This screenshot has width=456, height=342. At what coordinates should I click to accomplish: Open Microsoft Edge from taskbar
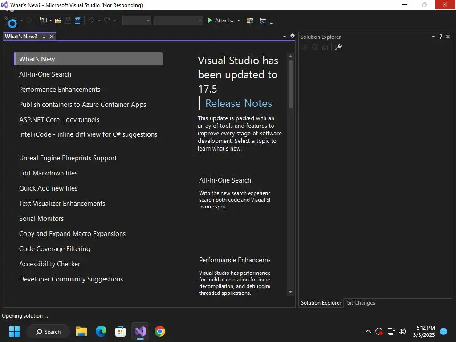coord(101,331)
